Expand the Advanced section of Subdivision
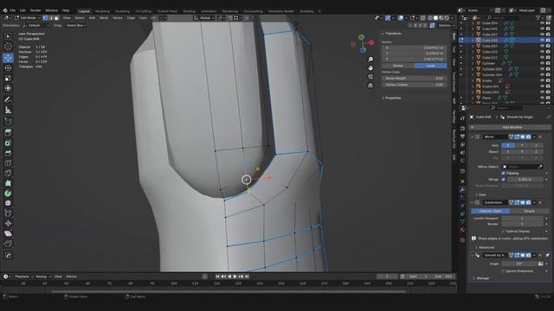The height and width of the screenshot is (311, 554). point(484,248)
